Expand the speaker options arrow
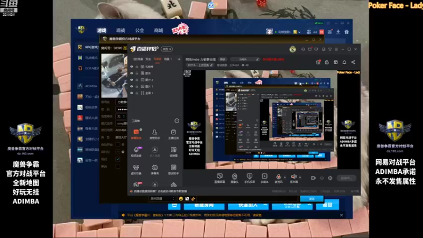 [300, 177]
